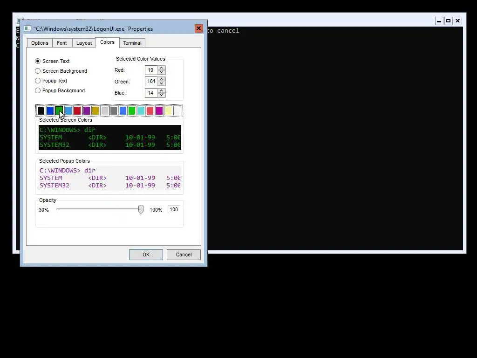Decrease the Green value with down arrow
Image resolution: width=477 pixels, height=358 pixels.
click(x=162, y=84)
